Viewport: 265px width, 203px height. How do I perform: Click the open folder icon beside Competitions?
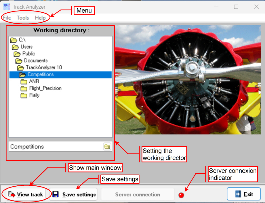22,75
